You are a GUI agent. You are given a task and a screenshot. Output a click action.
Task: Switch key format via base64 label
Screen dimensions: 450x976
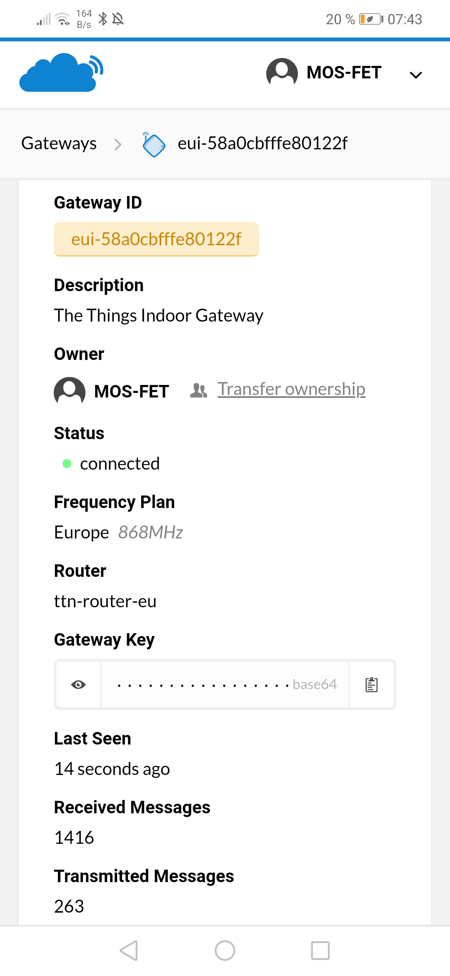tap(315, 684)
